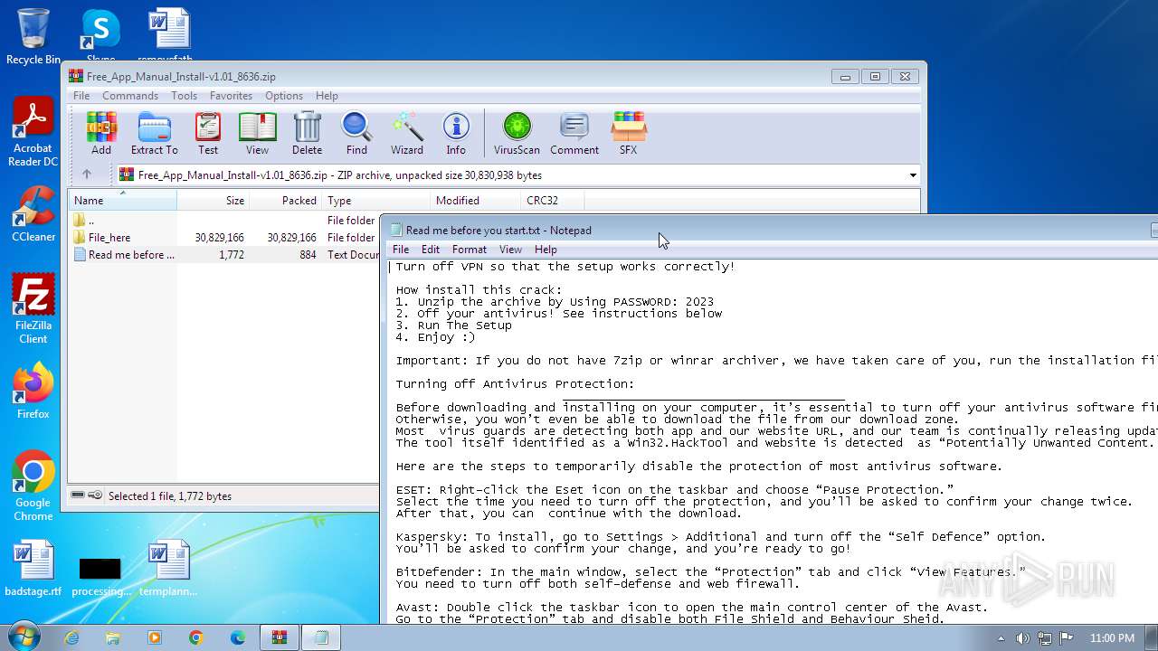This screenshot has height=651, width=1158.
Task: Open WinRAR Favorites menu
Action: click(231, 96)
